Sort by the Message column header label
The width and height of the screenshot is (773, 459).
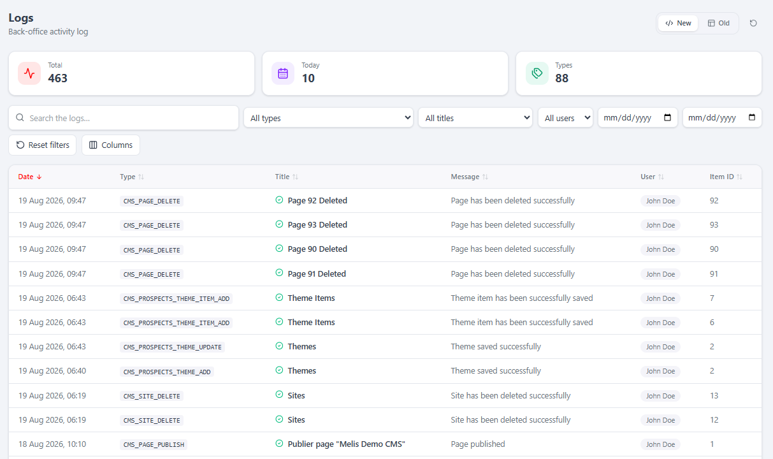coord(465,177)
